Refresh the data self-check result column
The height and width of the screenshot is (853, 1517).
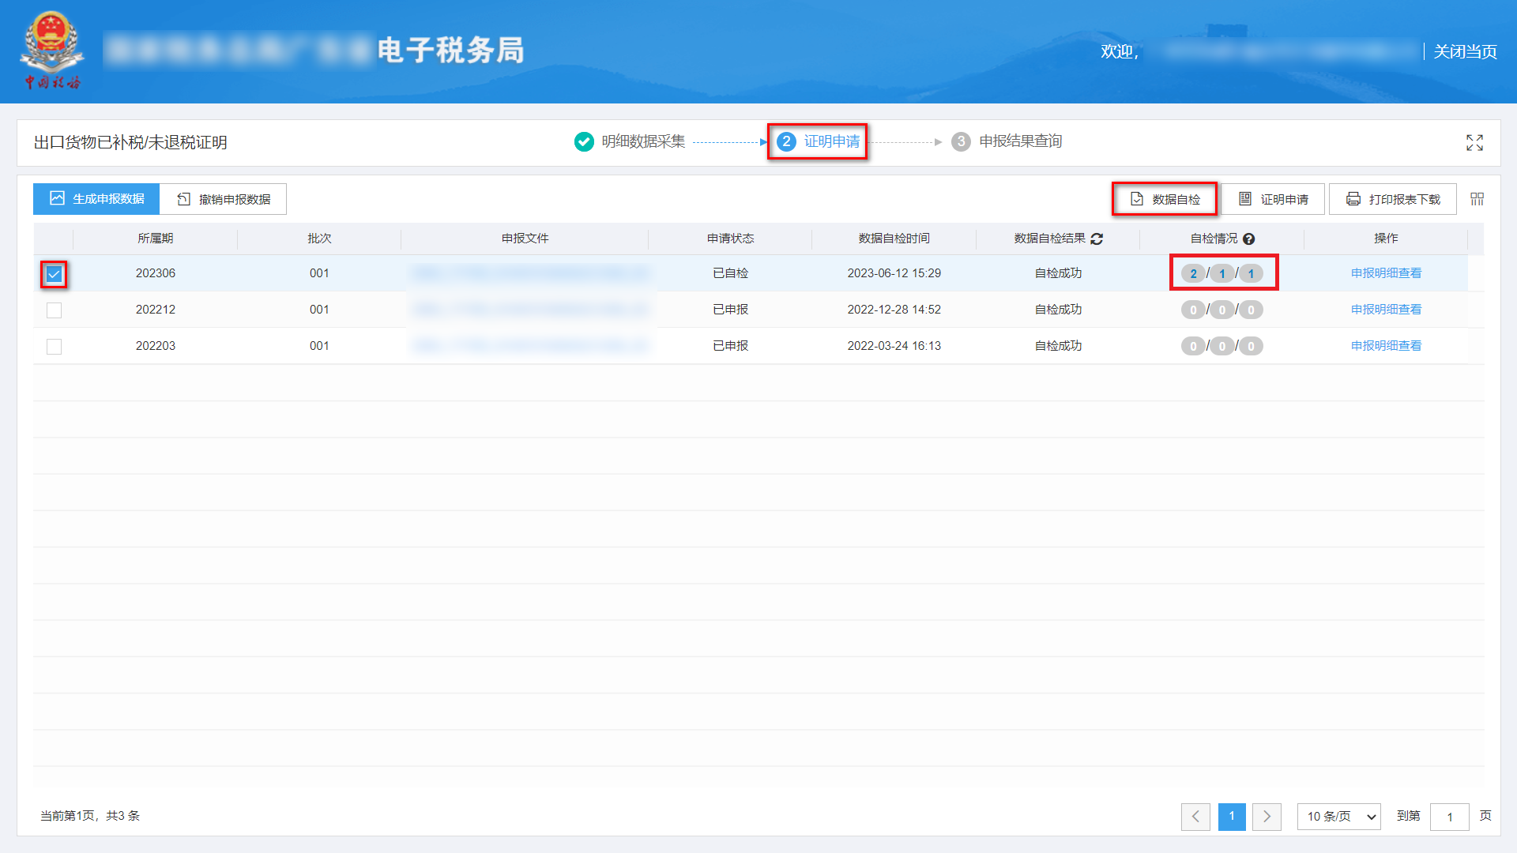(x=1097, y=239)
